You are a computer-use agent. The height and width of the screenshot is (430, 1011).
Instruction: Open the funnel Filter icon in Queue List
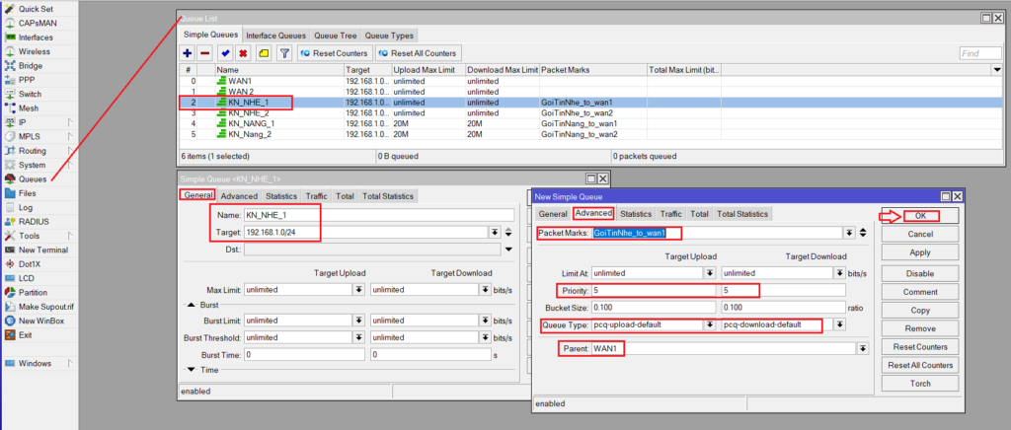[284, 52]
